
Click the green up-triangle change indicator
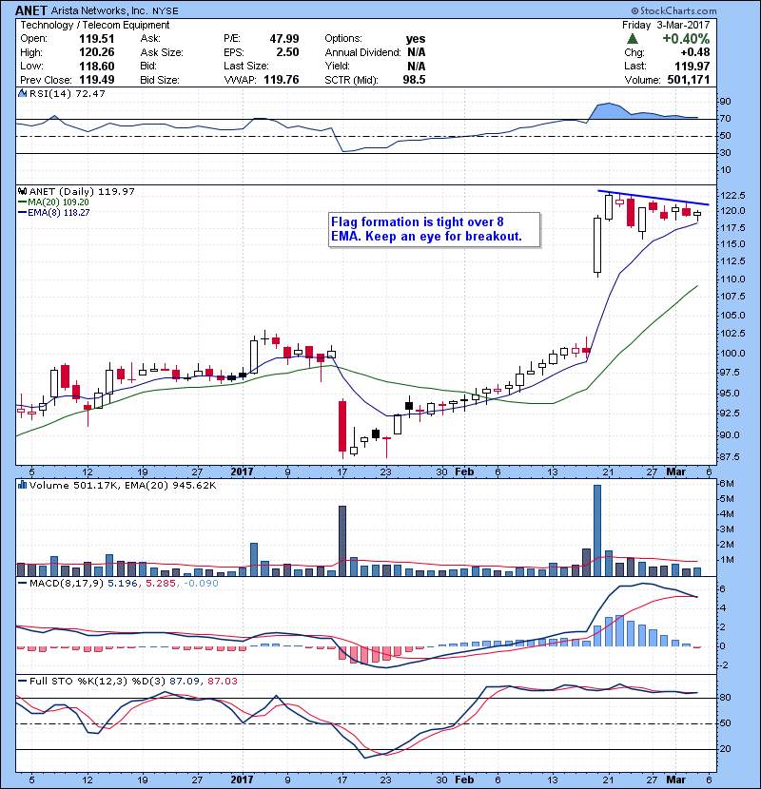click(x=632, y=39)
